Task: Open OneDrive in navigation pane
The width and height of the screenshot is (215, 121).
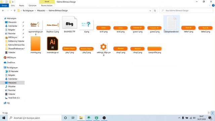Action: coord(11,63)
